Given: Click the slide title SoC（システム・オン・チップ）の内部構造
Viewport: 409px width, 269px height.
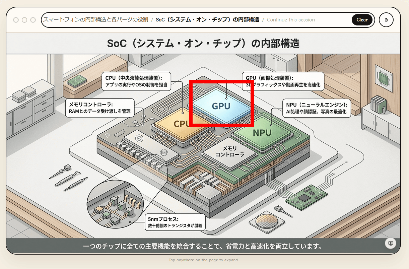Looking at the screenshot, I should [203, 44].
